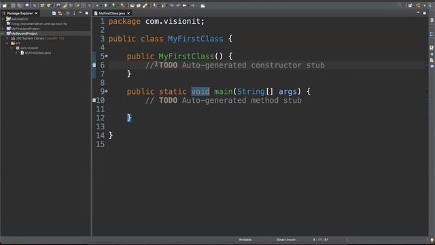Click the Pin Editor toolbar icon
Viewport: 435px width, 245px height.
(203, 5)
